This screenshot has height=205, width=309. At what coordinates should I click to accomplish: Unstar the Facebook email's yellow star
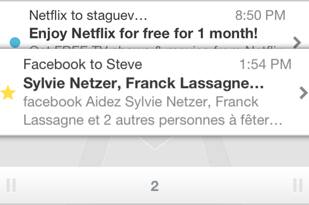coord(8,93)
